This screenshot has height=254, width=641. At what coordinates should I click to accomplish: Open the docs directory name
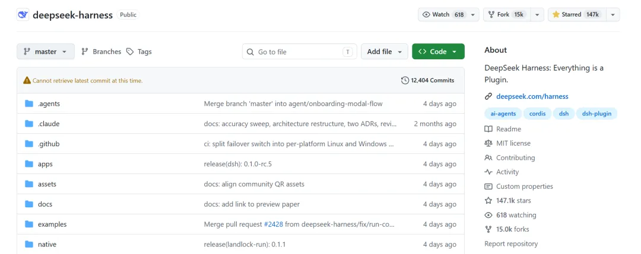(45, 204)
